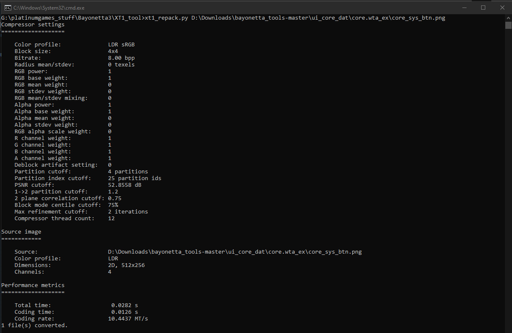Click the 'RGB alpha scale weight:' label
This screenshot has width=512, height=333.
coord(53,132)
